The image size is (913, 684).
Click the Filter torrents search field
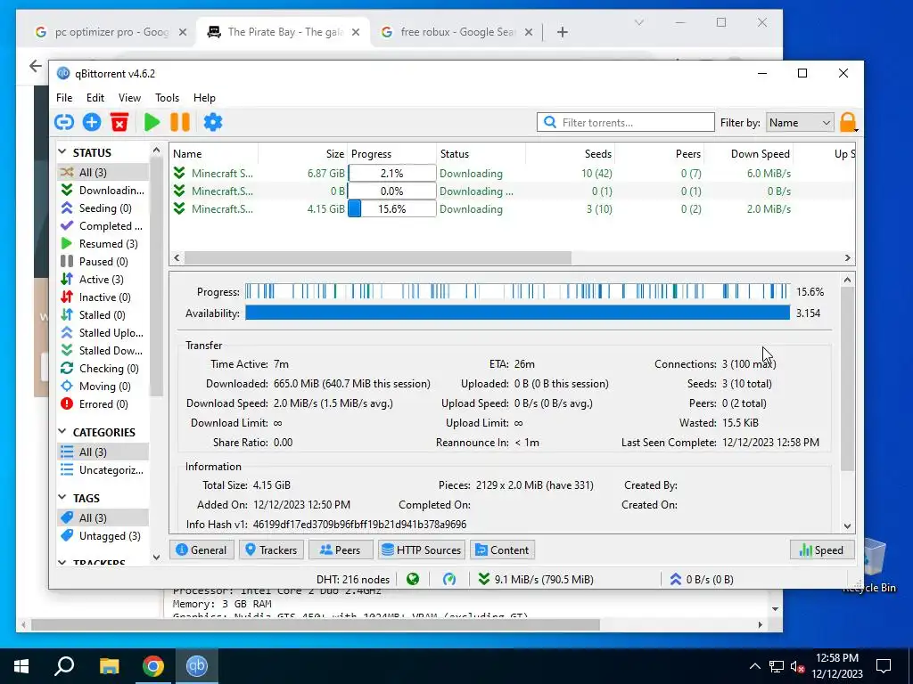click(626, 123)
